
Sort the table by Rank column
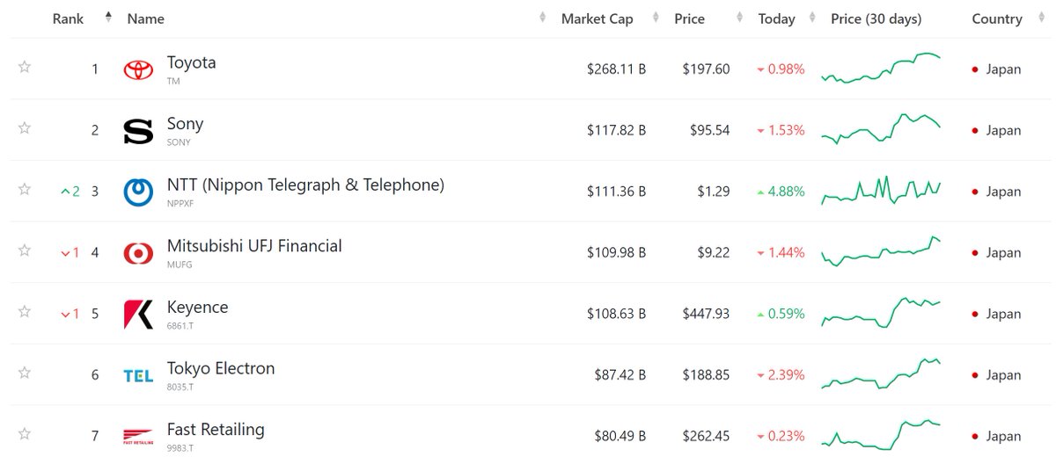coord(69,18)
